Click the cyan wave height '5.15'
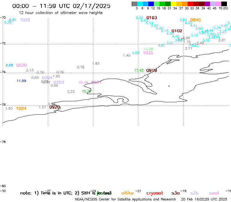The width and height of the screenshot is (231, 202). tap(165, 31)
